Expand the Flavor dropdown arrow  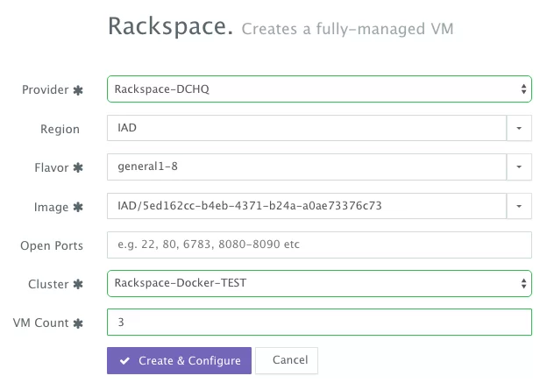[519, 167]
